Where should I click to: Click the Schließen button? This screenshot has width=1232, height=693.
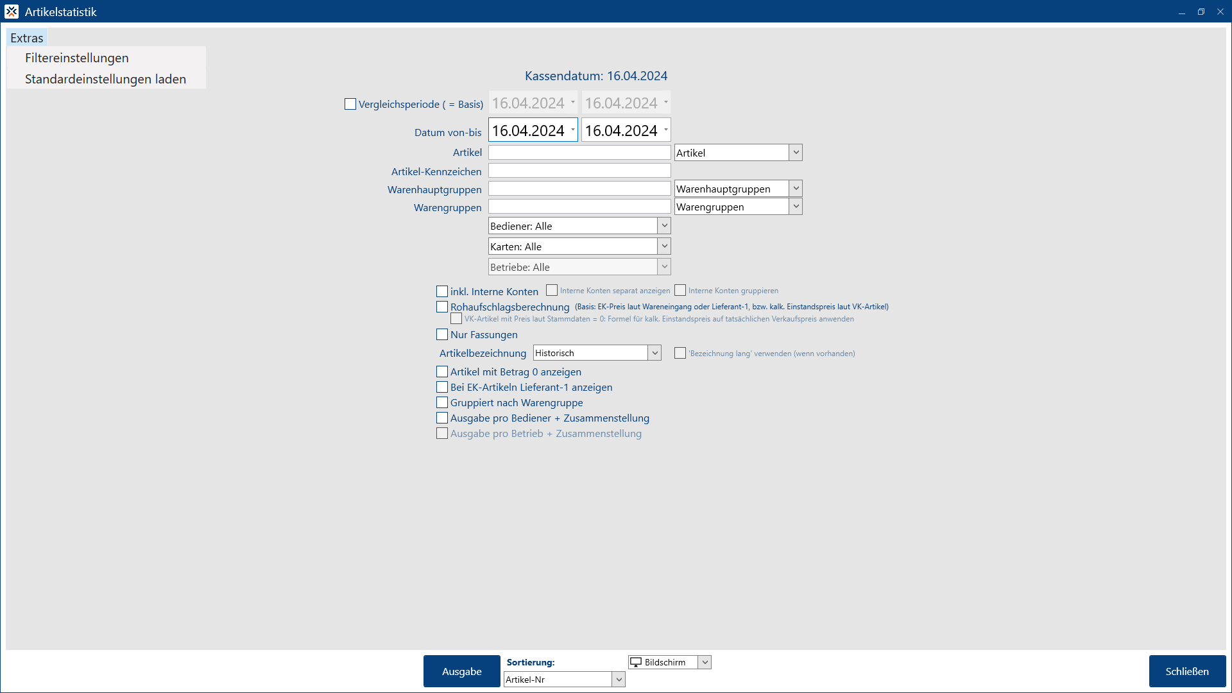(x=1186, y=671)
